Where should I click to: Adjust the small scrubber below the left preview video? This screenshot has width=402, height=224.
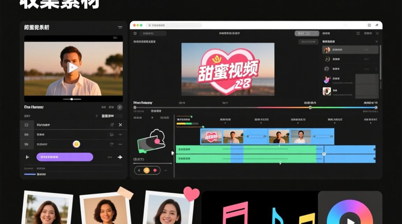(x=72, y=99)
